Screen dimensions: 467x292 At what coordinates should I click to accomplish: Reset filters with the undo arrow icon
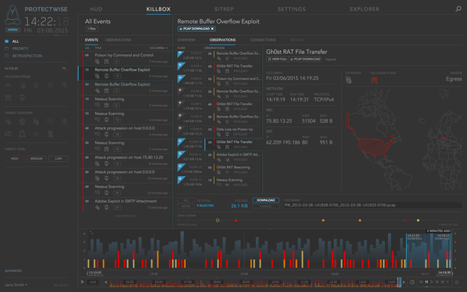click(64, 68)
